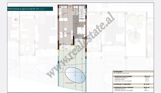
Task: Click the blue oval pool shape
Action: 75,75
